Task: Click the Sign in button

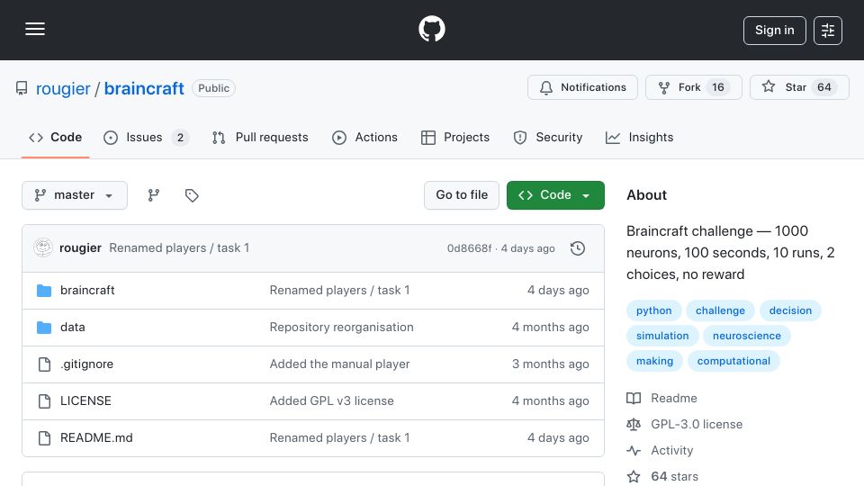Action: pyautogui.click(x=774, y=31)
